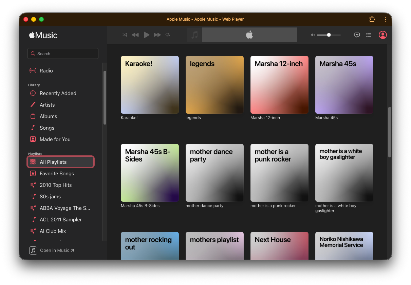Click the Open in Music app icon
Screen dimensions: 411x285
tap(33, 250)
